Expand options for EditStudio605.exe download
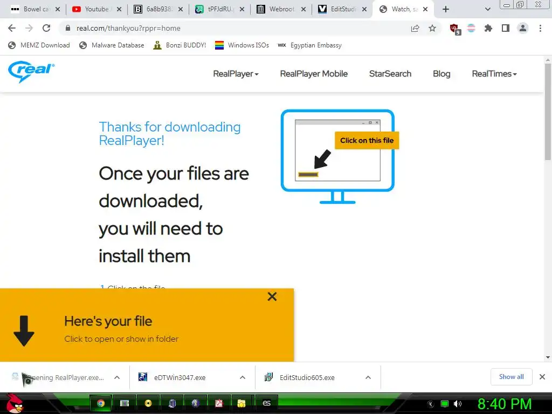Screen dimensions: 552x414 368,377
